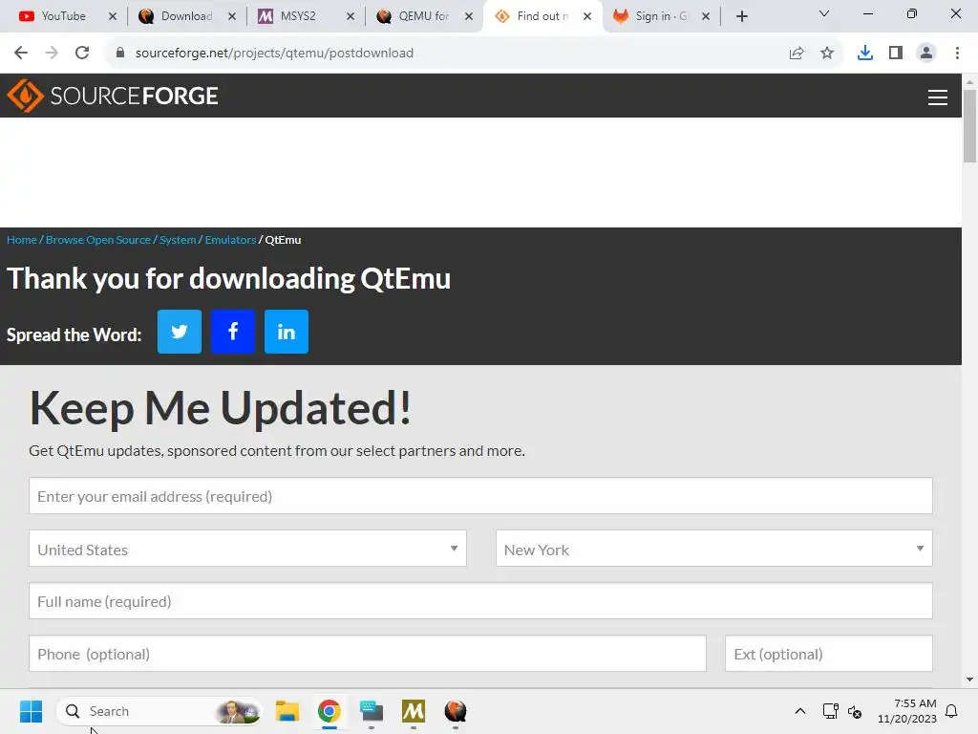Open File Explorer from taskbar
978x734 pixels.
coord(287,711)
